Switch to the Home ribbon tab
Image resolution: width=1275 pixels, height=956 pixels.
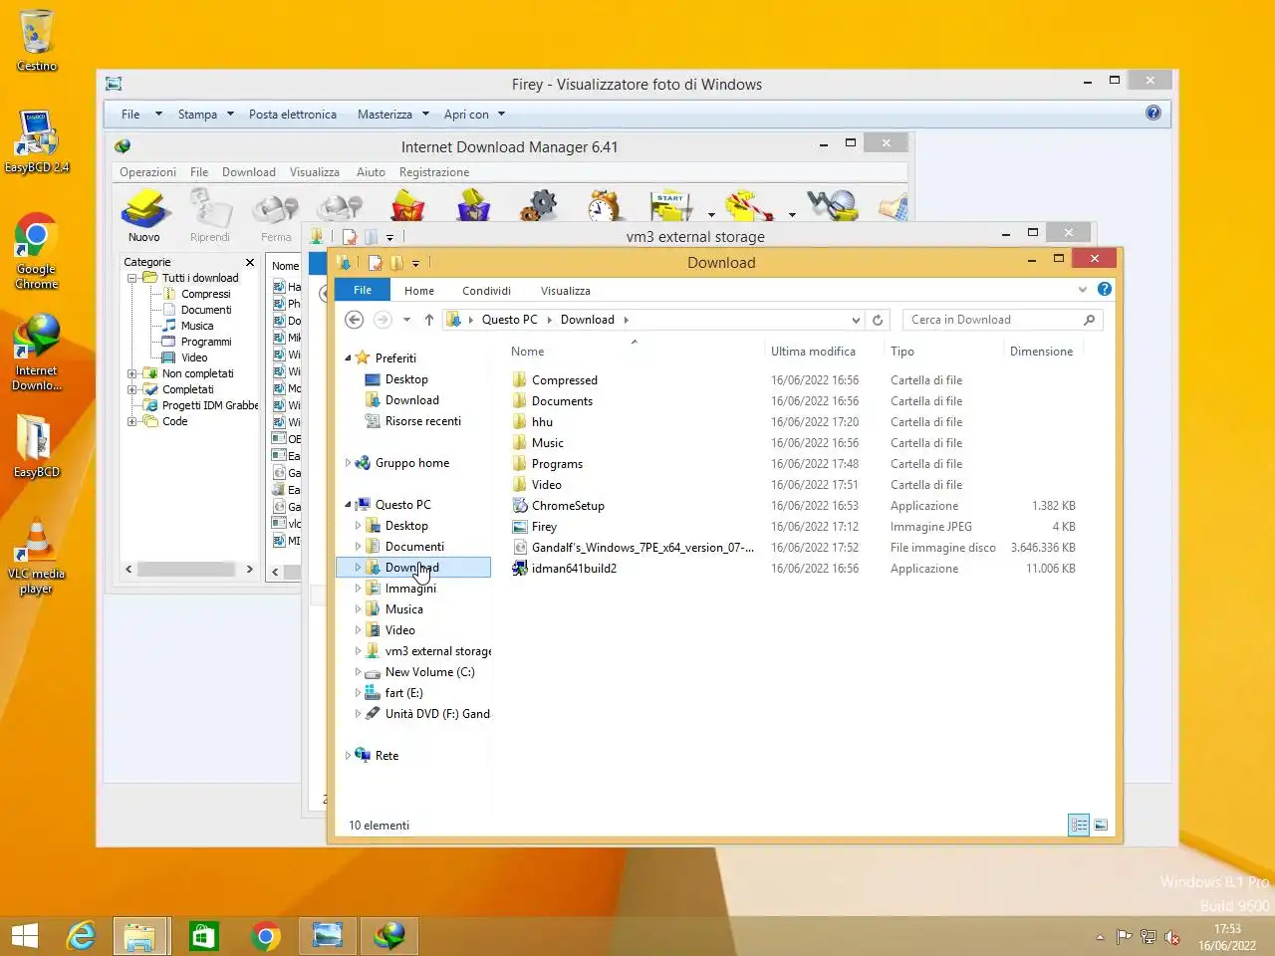pos(419,291)
